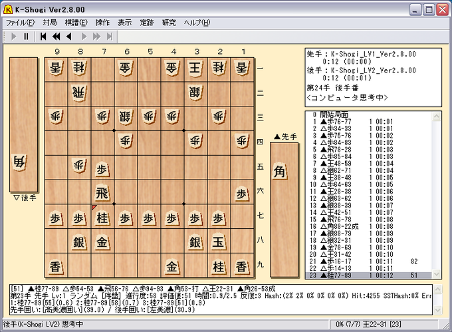Select the opponent pawn on square 6四
The image size is (452, 332).
point(126,141)
